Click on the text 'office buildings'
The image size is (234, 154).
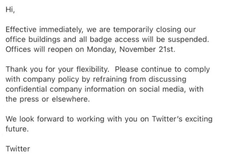[x=33, y=40]
